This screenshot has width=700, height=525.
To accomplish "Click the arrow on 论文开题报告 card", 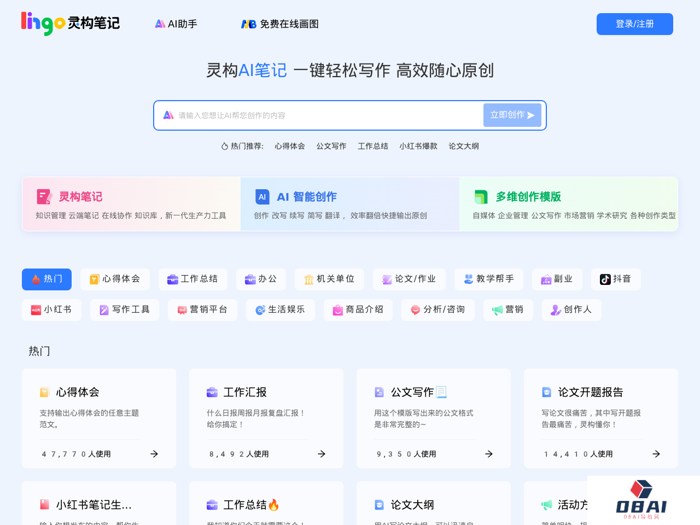I will (656, 454).
